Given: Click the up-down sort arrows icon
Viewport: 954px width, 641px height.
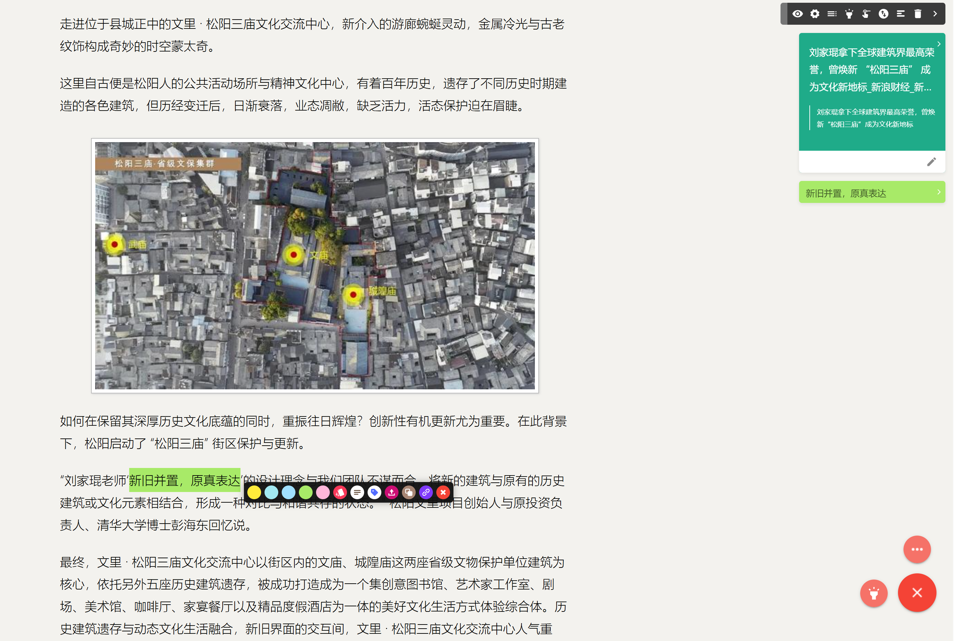Looking at the screenshot, I should click(x=883, y=13).
